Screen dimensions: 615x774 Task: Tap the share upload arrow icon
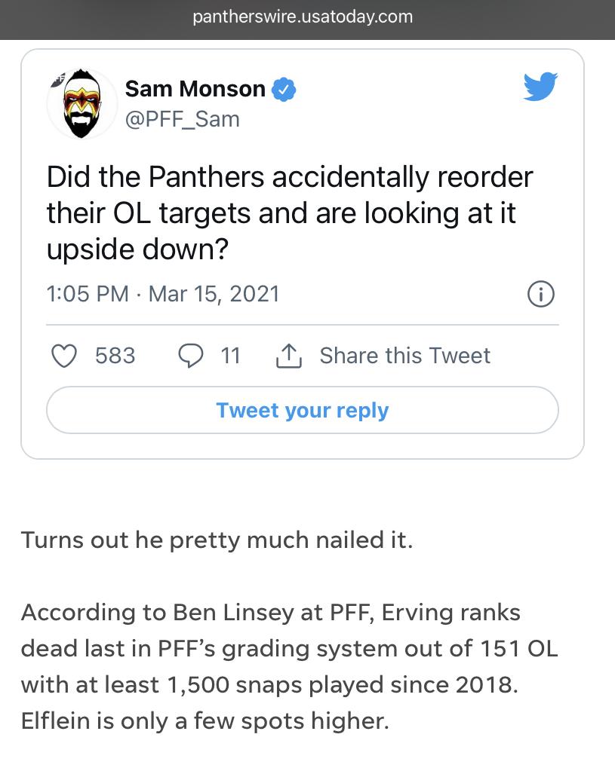pos(289,356)
